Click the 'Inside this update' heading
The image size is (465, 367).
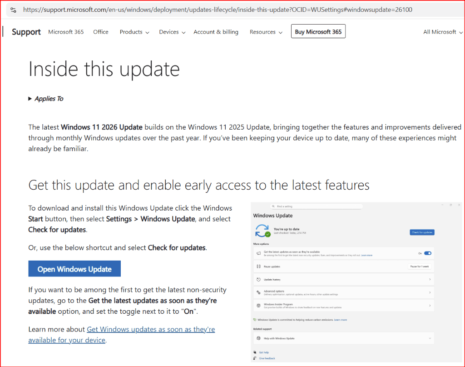(x=104, y=69)
